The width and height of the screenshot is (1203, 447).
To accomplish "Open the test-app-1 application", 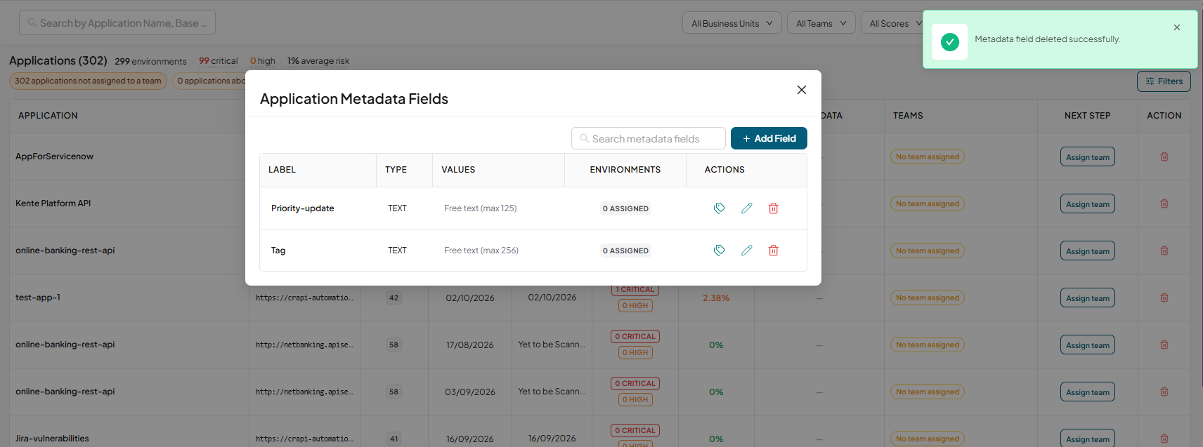I will pos(37,298).
